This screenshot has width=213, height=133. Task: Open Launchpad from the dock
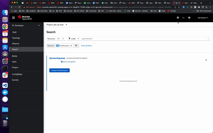point(5,19)
